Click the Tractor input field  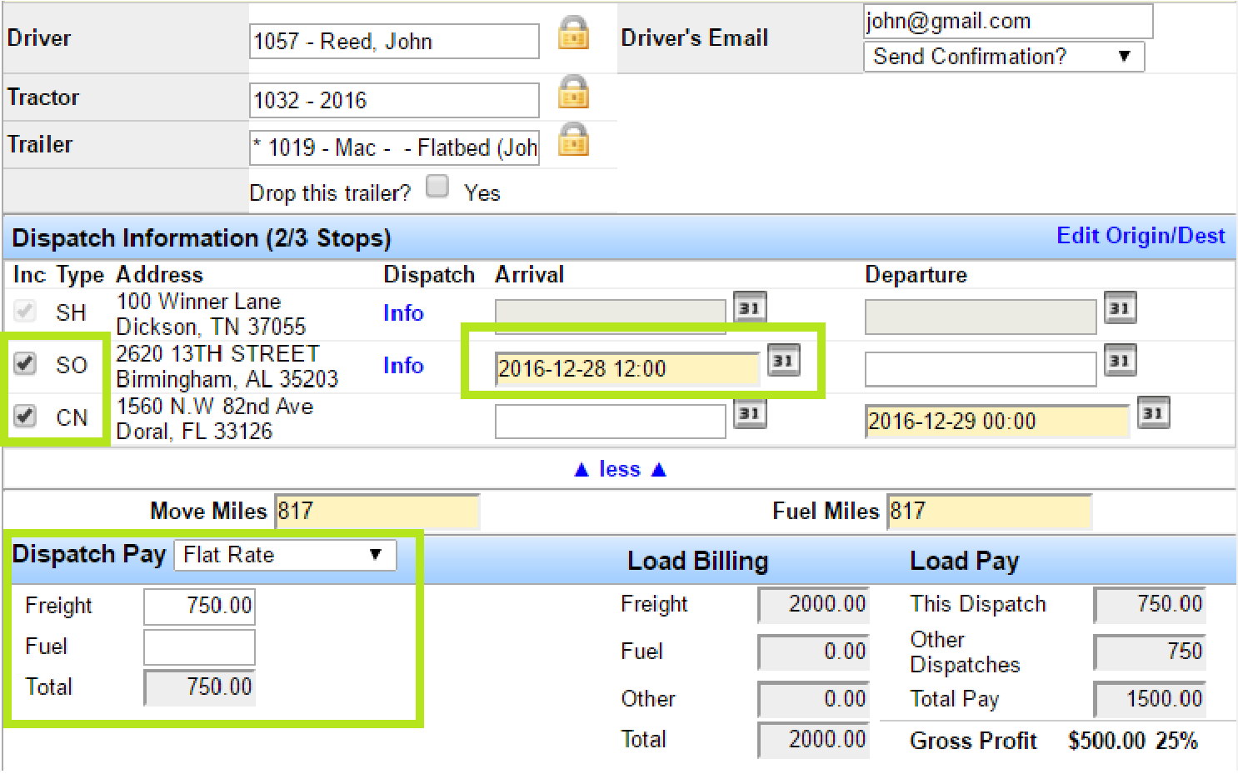[394, 101]
